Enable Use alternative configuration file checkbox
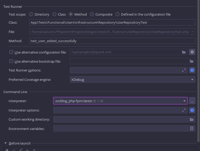Viewport: 200px width, 151px height. point(11,52)
